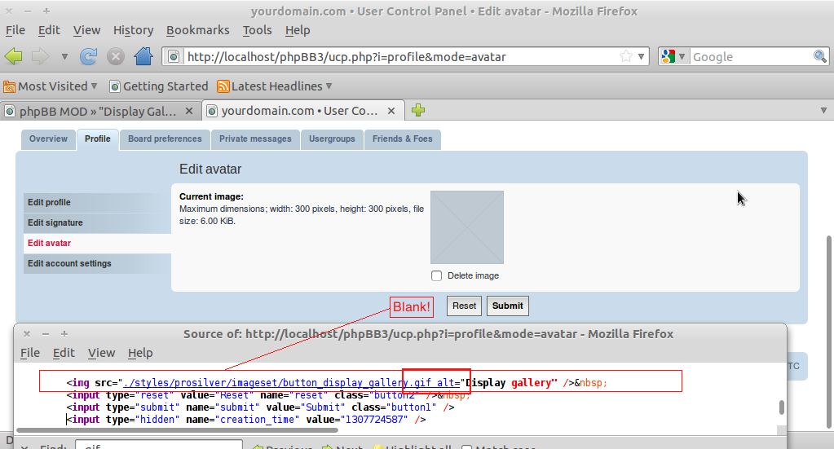Image resolution: width=834 pixels, height=449 pixels.
Task: Expand the Most Visited bookmarks dropdown
Action: [94, 86]
